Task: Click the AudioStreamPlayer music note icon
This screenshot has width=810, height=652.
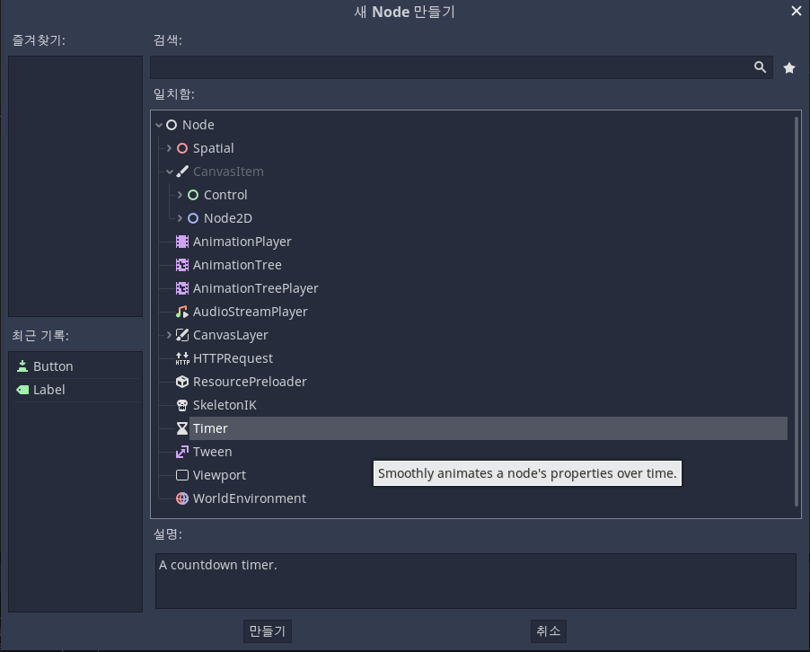Action: coord(182,312)
